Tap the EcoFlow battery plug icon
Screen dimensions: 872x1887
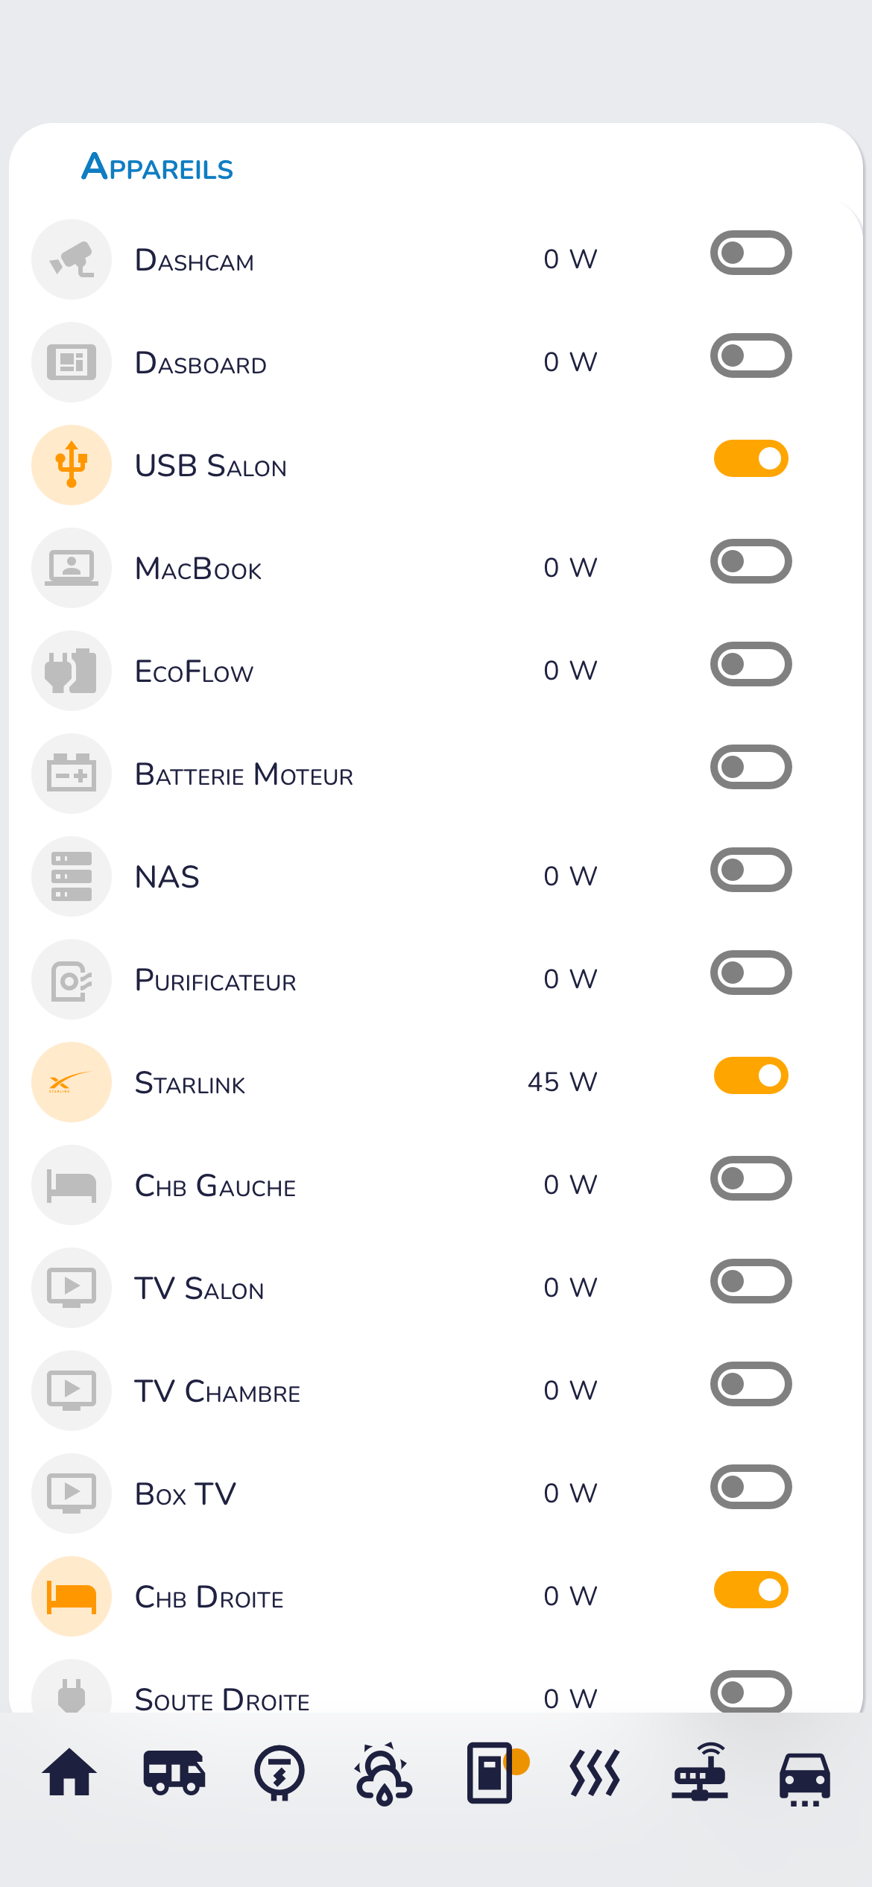coord(72,671)
